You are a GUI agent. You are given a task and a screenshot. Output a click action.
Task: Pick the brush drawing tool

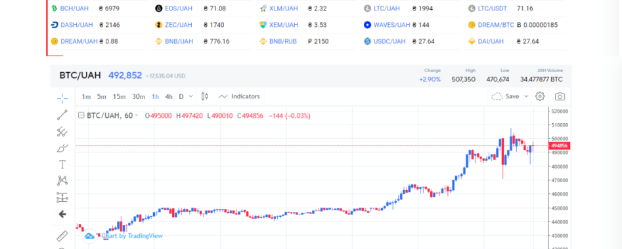point(62,148)
